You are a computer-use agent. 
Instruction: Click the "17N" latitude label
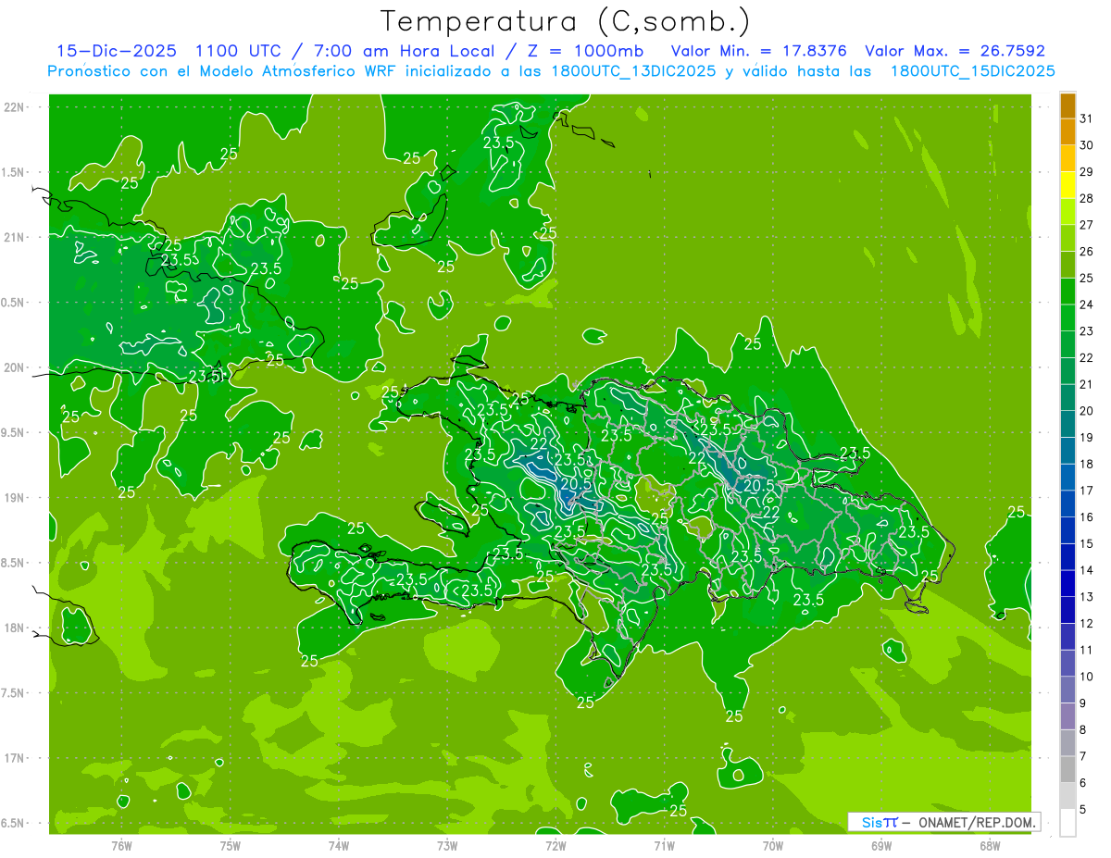tap(15, 758)
